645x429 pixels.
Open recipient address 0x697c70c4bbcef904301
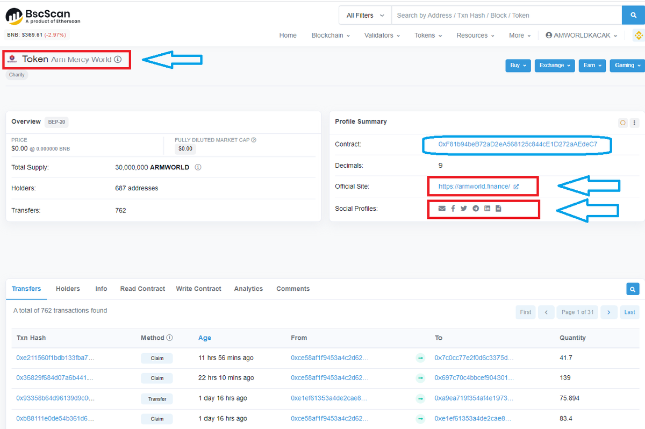tap(474, 378)
